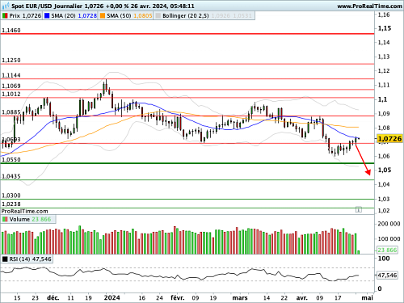
Task: Click the SMA (50) value 1,0805 in legend
Action: point(143,16)
